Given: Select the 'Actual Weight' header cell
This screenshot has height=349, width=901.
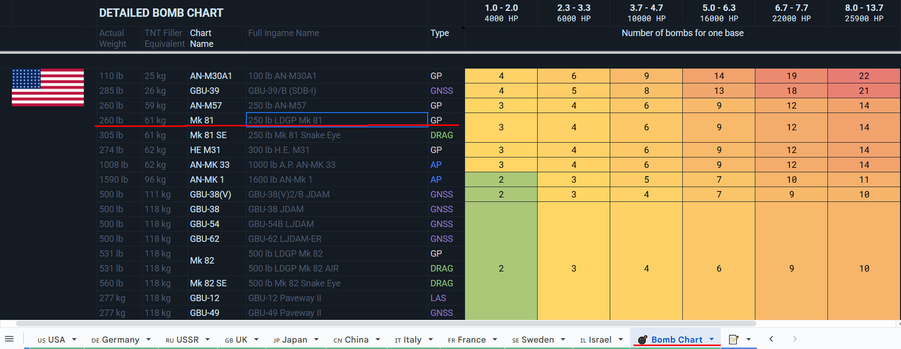Looking at the screenshot, I should coord(120,39).
